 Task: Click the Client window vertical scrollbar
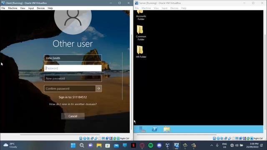click(x=131, y=82)
